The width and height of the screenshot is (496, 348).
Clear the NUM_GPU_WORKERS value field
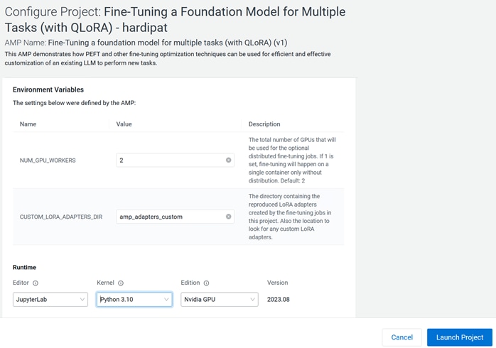[x=228, y=161]
